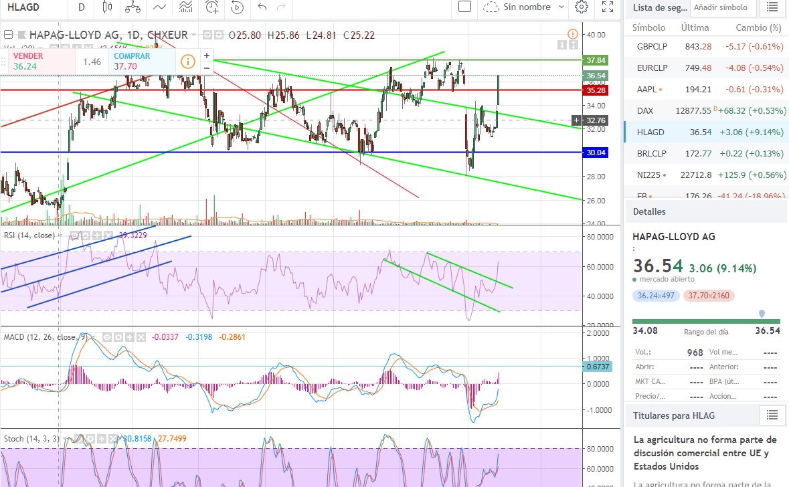
Task: Open the candlestick chart style selector
Action: (x=106, y=7)
